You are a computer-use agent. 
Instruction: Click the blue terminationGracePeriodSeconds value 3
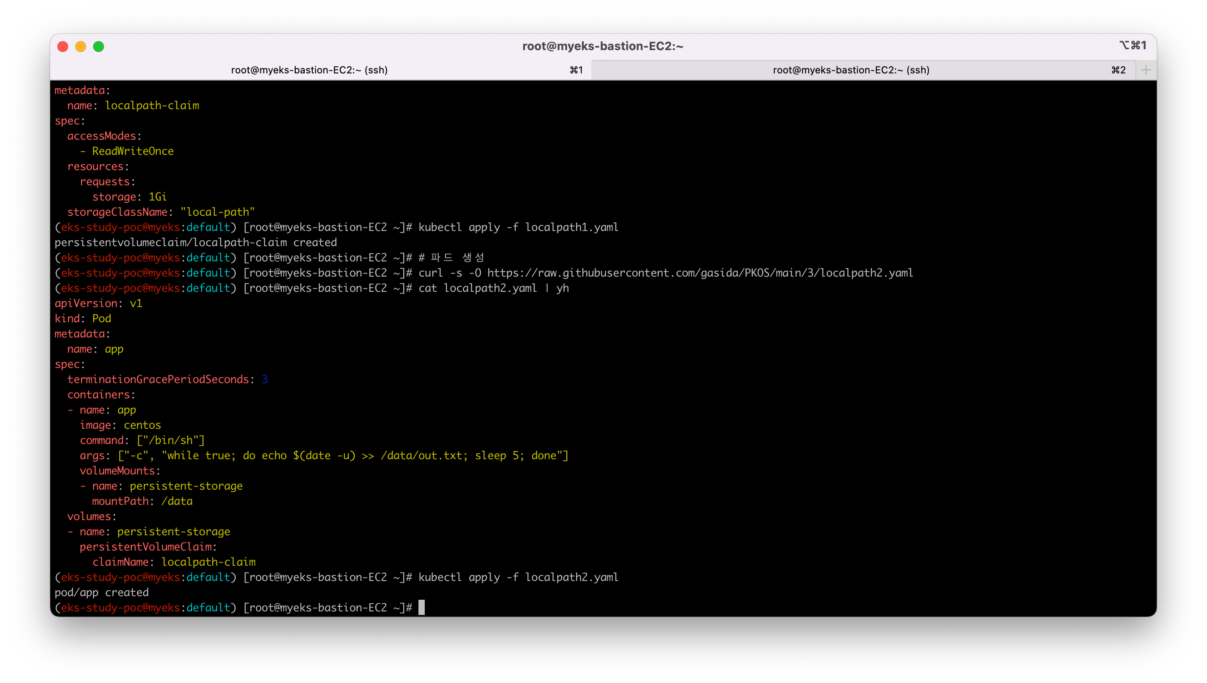pyautogui.click(x=265, y=380)
